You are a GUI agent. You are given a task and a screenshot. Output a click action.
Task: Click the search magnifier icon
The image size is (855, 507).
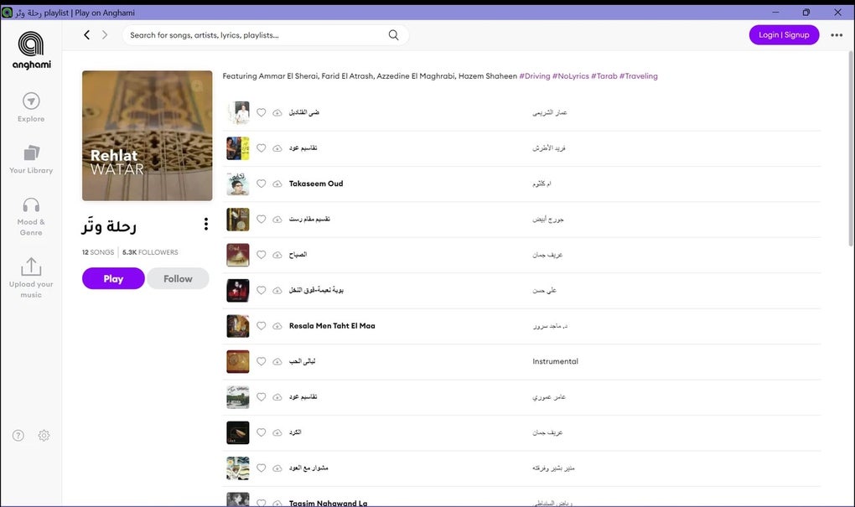coord(393,34)
